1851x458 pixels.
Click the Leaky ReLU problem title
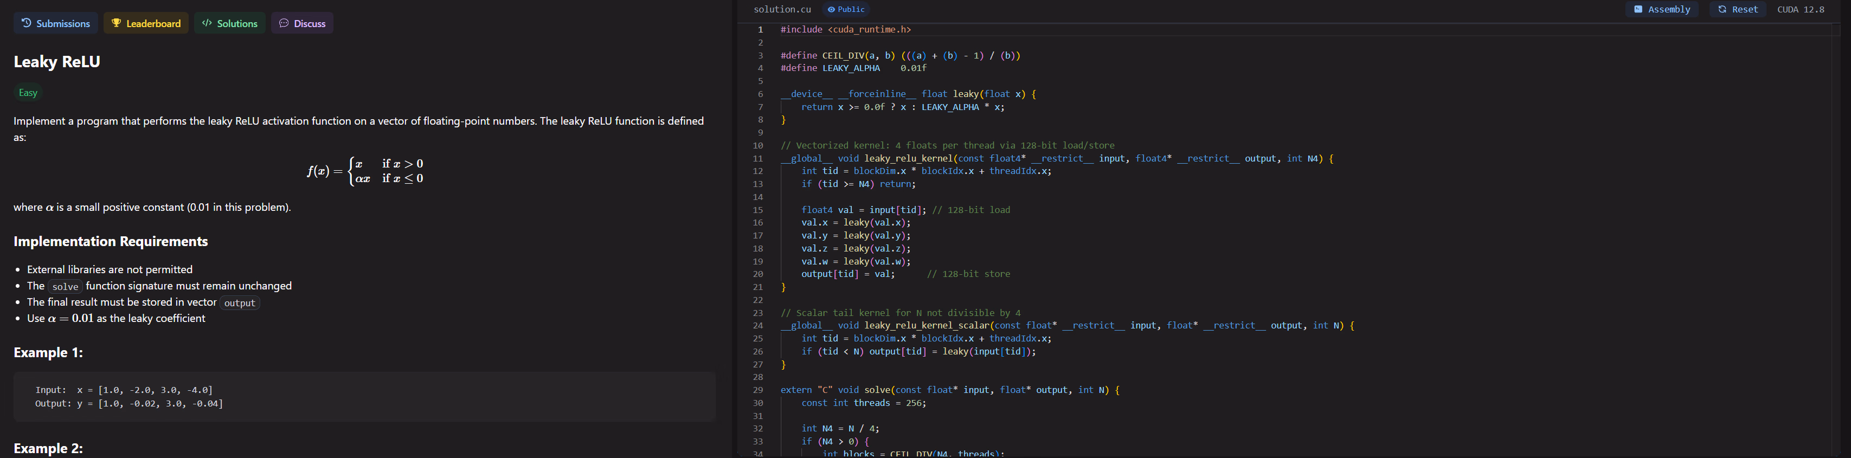point(57,62)
